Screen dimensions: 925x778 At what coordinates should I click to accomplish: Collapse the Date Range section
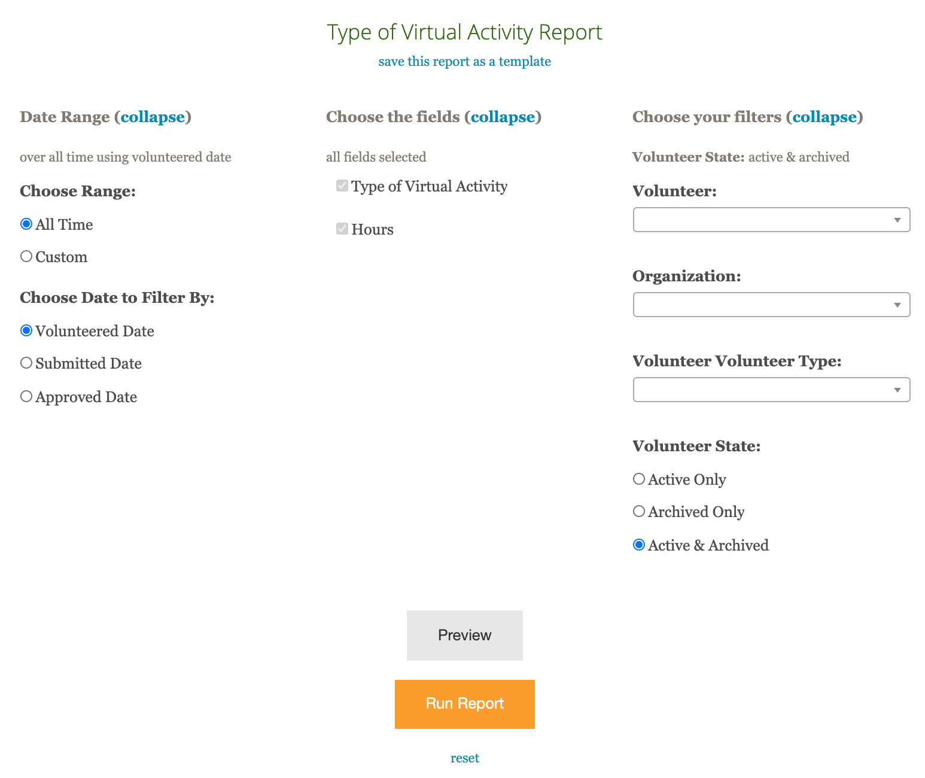click(153, 117)
